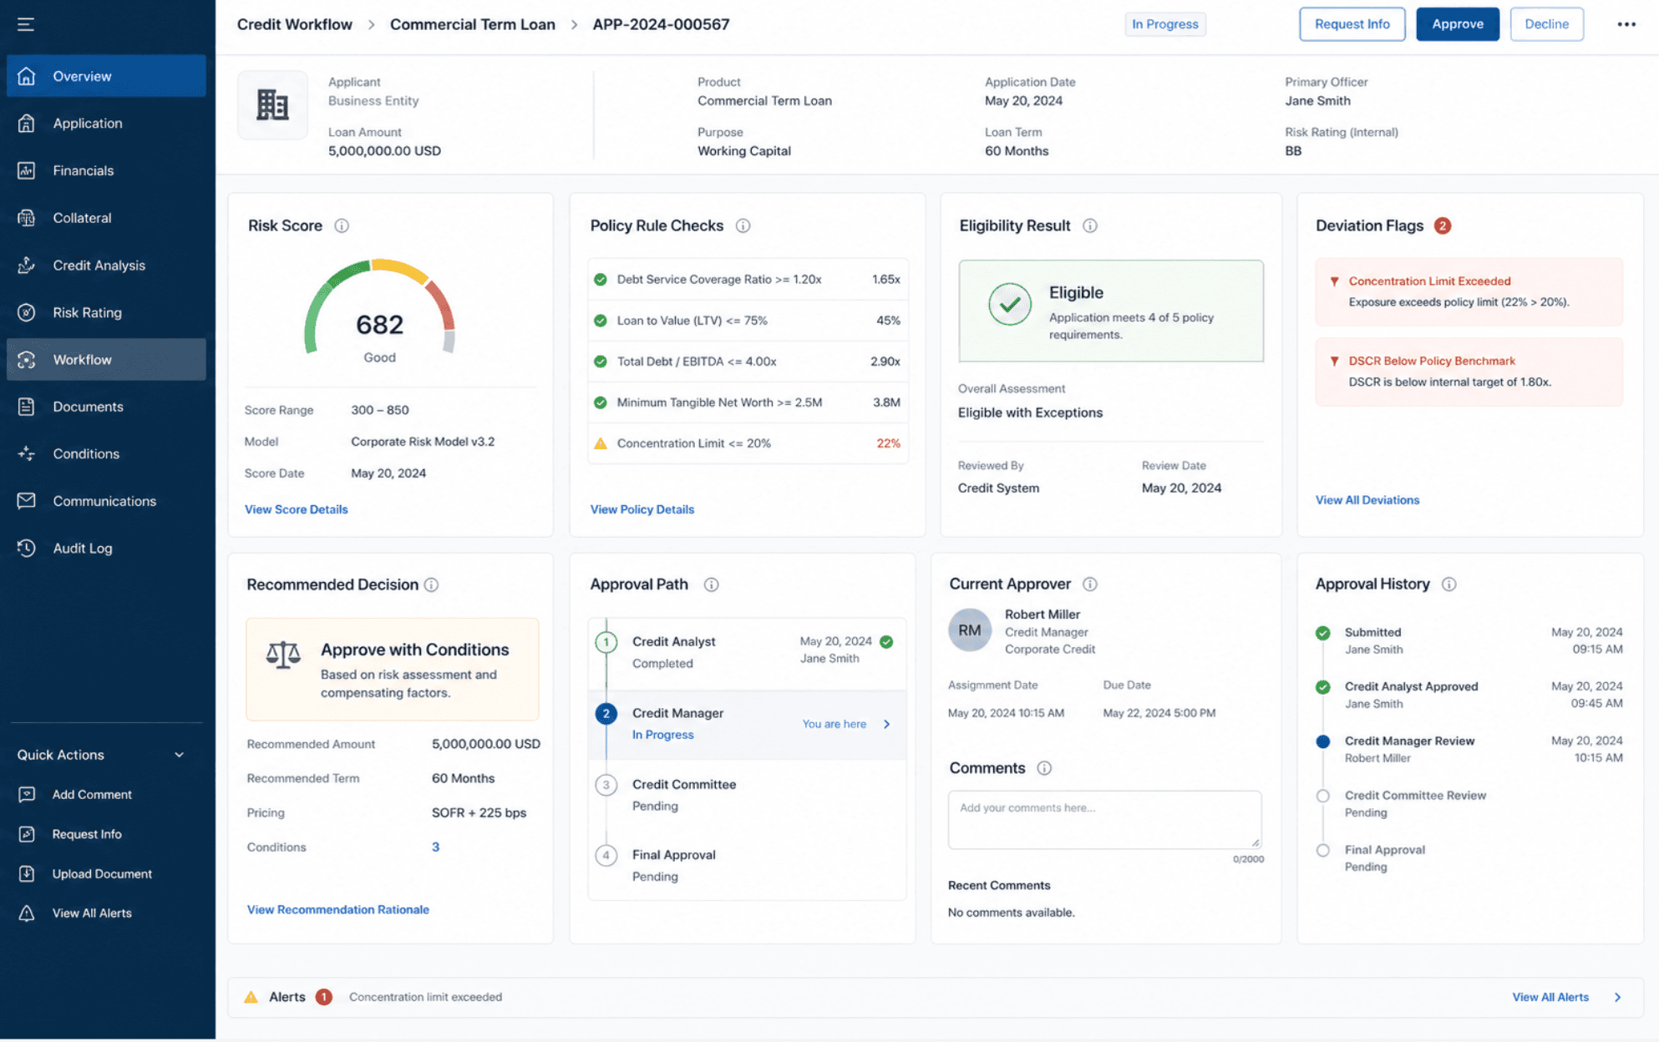Go to Collateral section
The image size is (1659, 1042).
pos(106,218)
